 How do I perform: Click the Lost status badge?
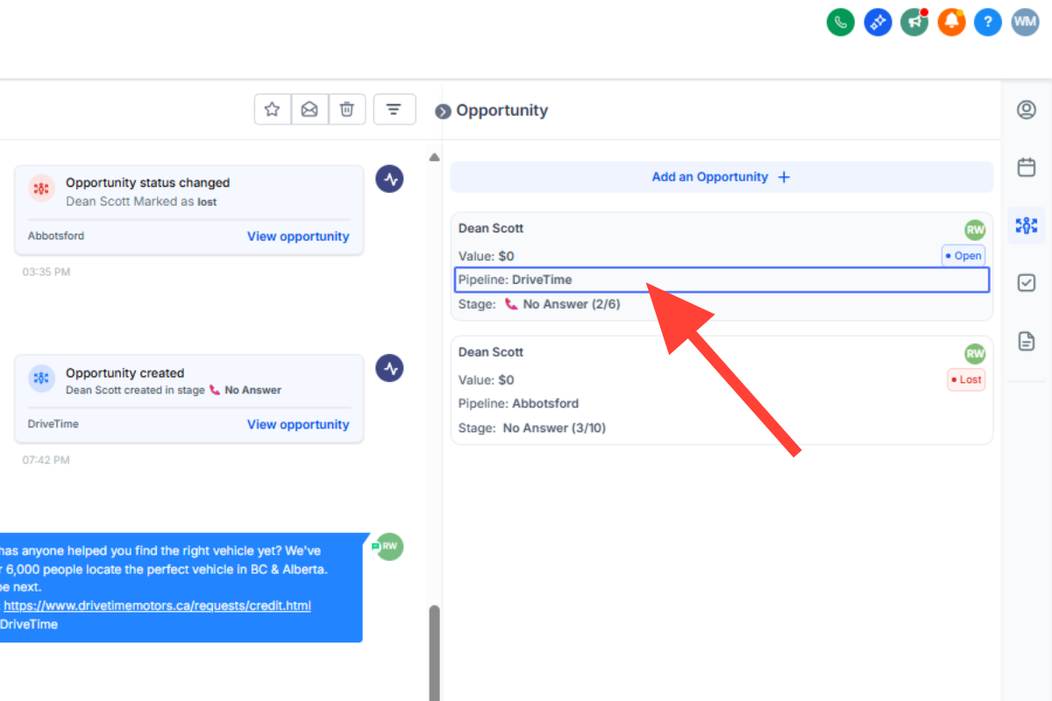pos(967,379)
